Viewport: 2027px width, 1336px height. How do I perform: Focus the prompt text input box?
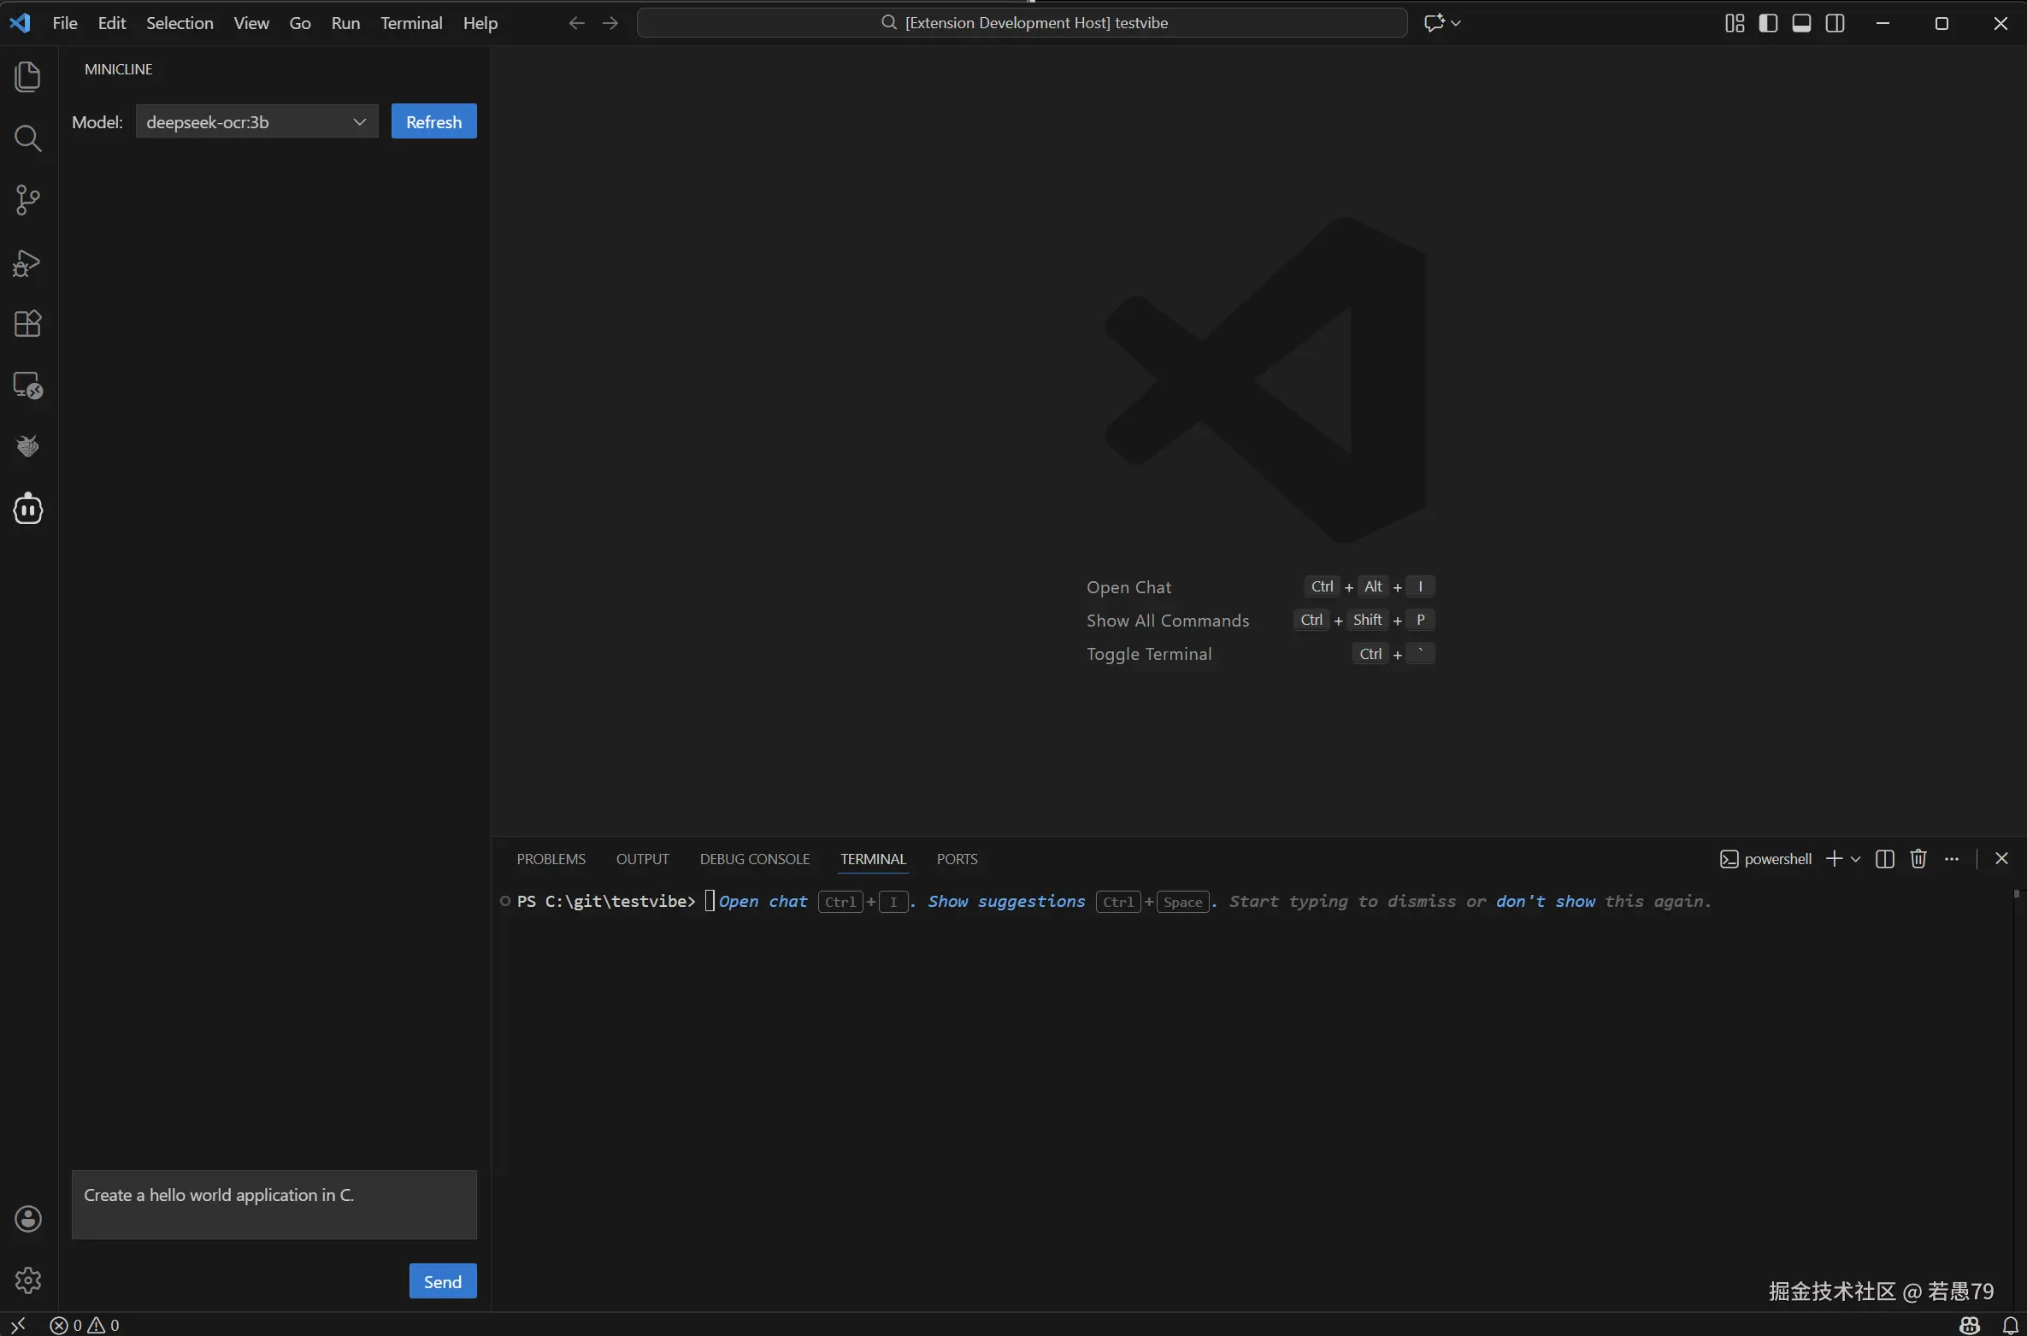tap(274, 1204)
